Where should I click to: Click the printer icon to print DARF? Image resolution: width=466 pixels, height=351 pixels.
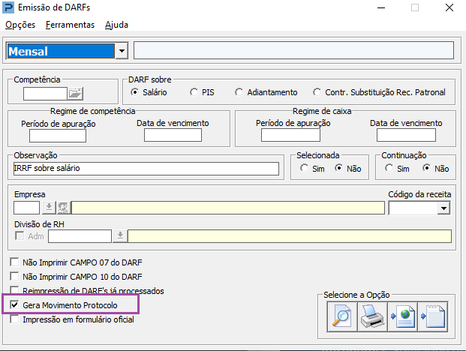point(371,317)
